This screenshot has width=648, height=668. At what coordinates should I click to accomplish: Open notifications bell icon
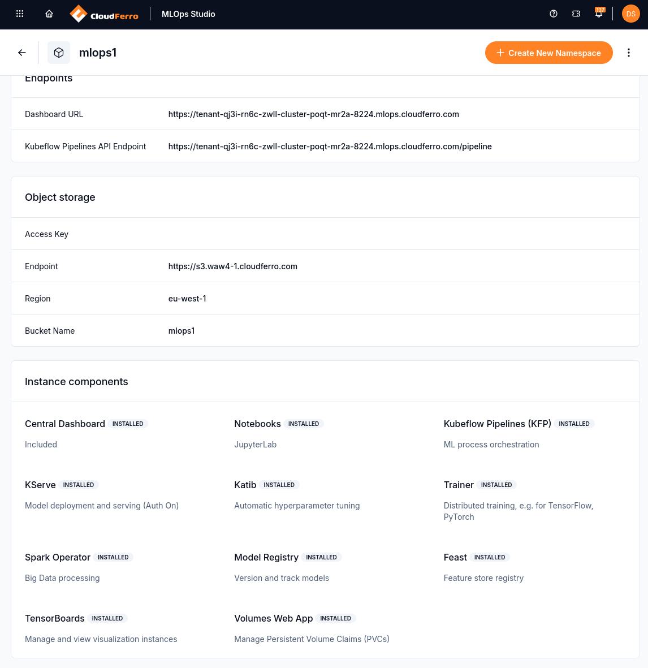pos(599,14)
